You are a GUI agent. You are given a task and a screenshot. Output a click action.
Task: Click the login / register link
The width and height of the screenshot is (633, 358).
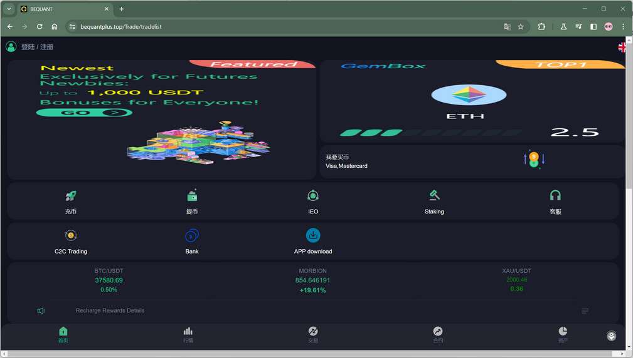pos(37,47)
